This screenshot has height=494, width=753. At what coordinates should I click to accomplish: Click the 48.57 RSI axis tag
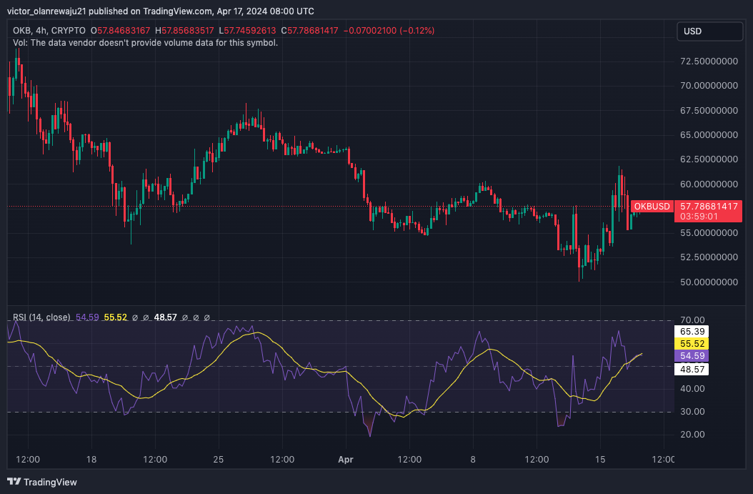coord(692,369)
